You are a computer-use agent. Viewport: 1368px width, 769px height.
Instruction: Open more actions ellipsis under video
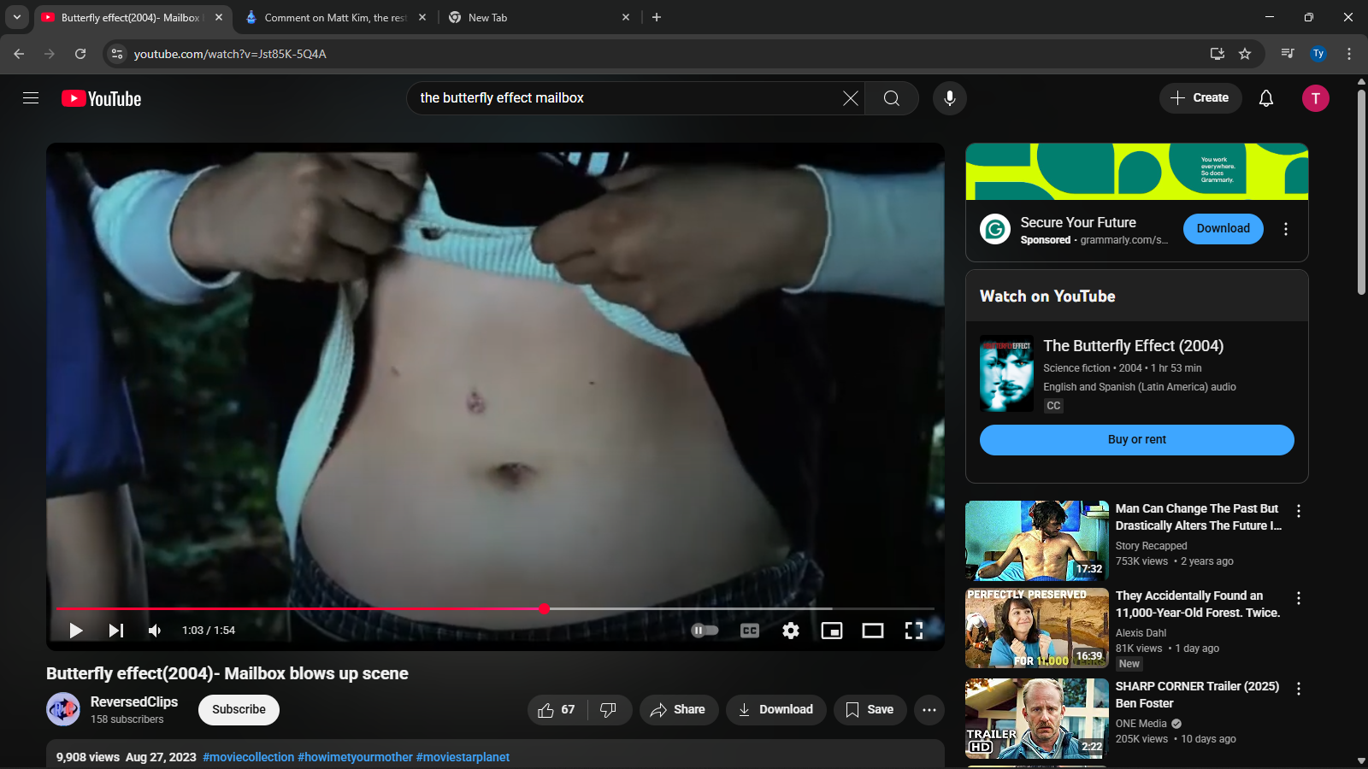pos(929,710)
